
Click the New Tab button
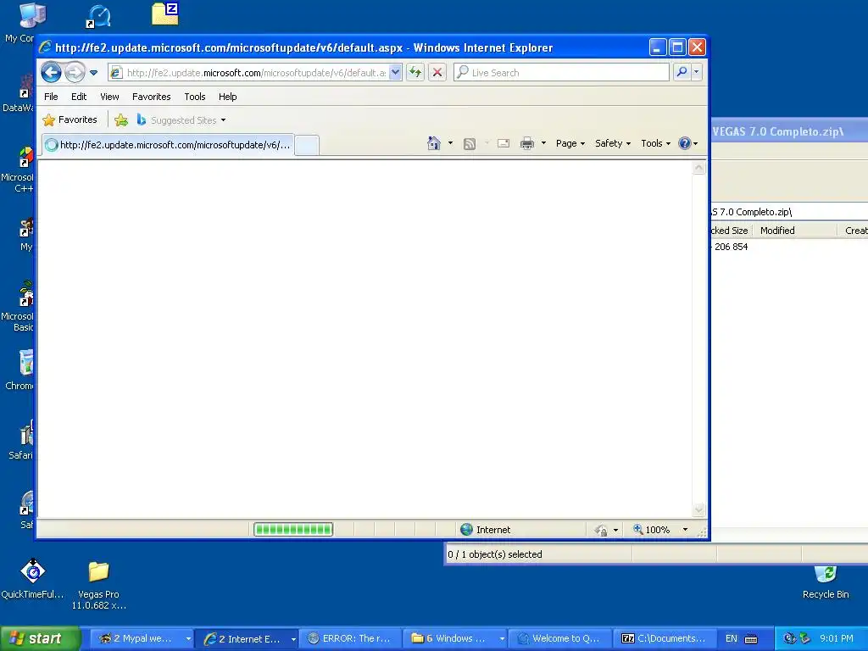click(307, 146)
